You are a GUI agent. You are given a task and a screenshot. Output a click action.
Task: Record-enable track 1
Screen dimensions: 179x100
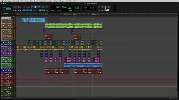point(3,20)
